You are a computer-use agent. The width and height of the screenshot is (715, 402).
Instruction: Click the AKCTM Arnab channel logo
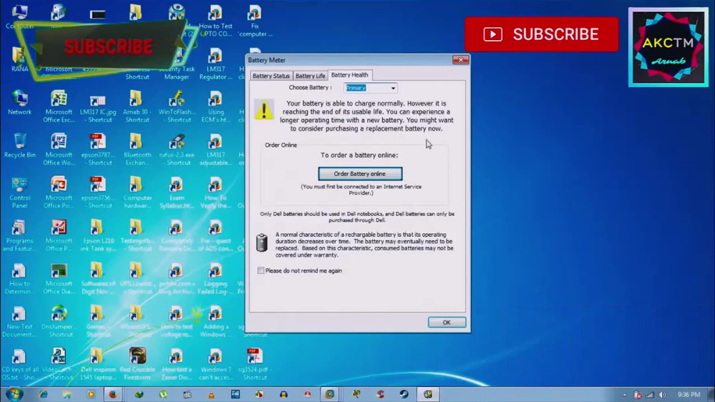click(669, 47)
